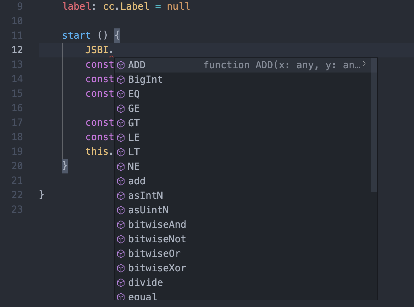Image resolution: width=414 pixels, height=307 pixels.
Task: Click the cube icon next to bitwiseAnd
Action: (x=121, y=225)
